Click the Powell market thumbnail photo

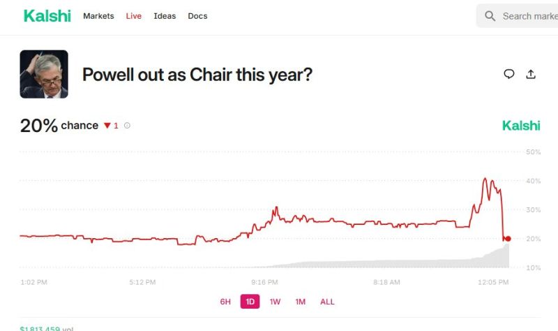44,74
